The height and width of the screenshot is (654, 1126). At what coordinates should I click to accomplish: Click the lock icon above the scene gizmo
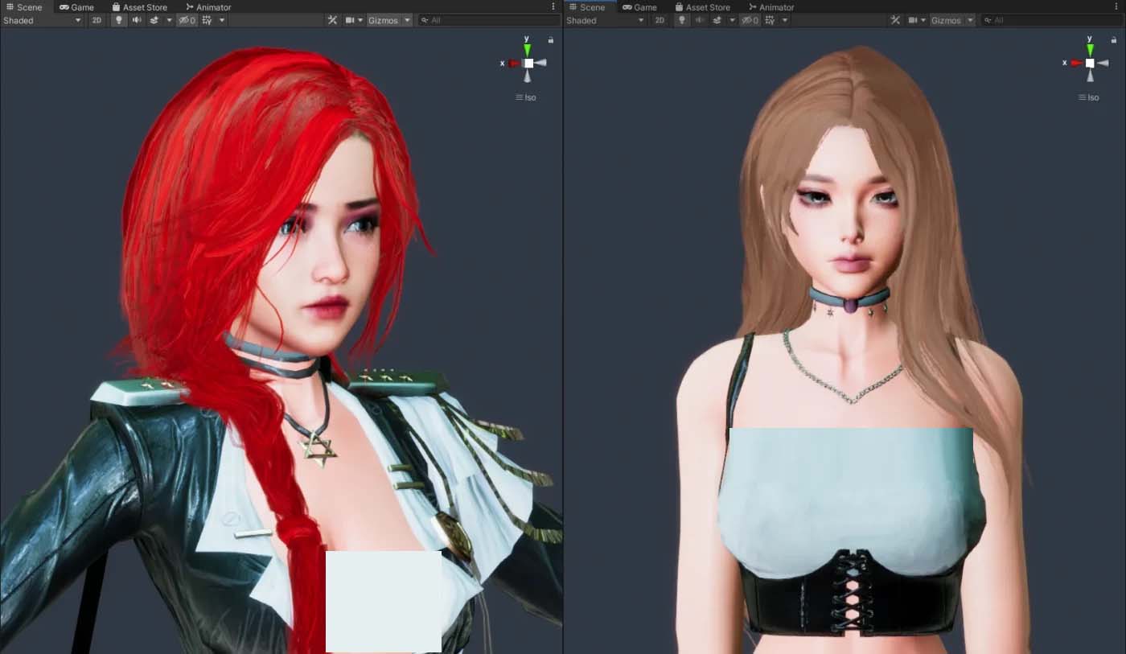point(551,39)
